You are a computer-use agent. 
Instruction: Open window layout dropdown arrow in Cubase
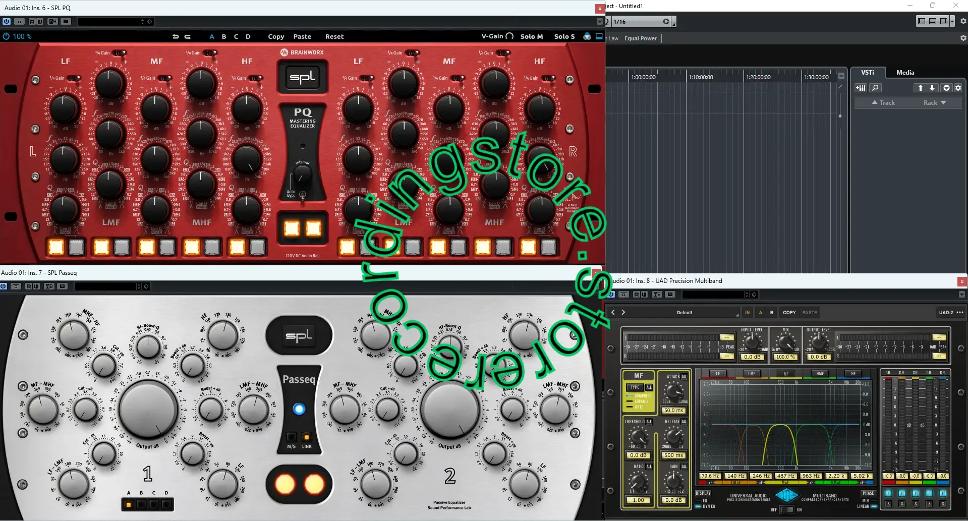(952, 21)
